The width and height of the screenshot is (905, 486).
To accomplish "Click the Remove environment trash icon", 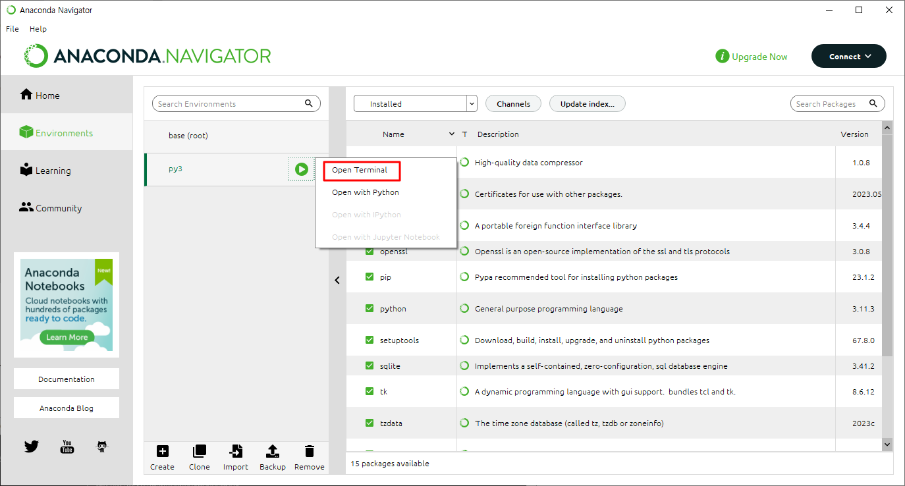I will 309,451.
